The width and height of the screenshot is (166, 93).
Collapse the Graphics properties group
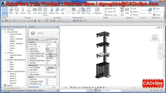point(55,42)
